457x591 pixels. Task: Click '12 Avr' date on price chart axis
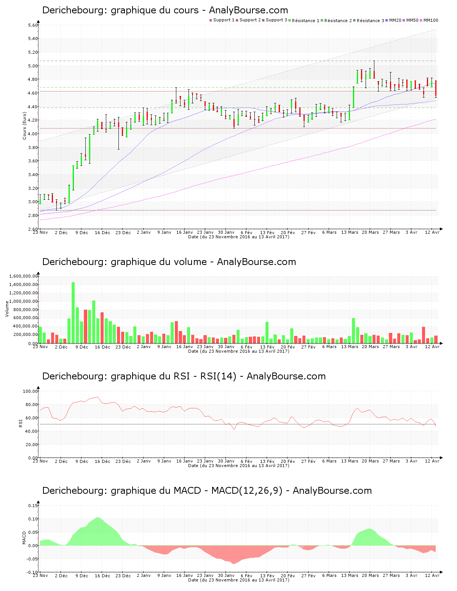point(432,232)
